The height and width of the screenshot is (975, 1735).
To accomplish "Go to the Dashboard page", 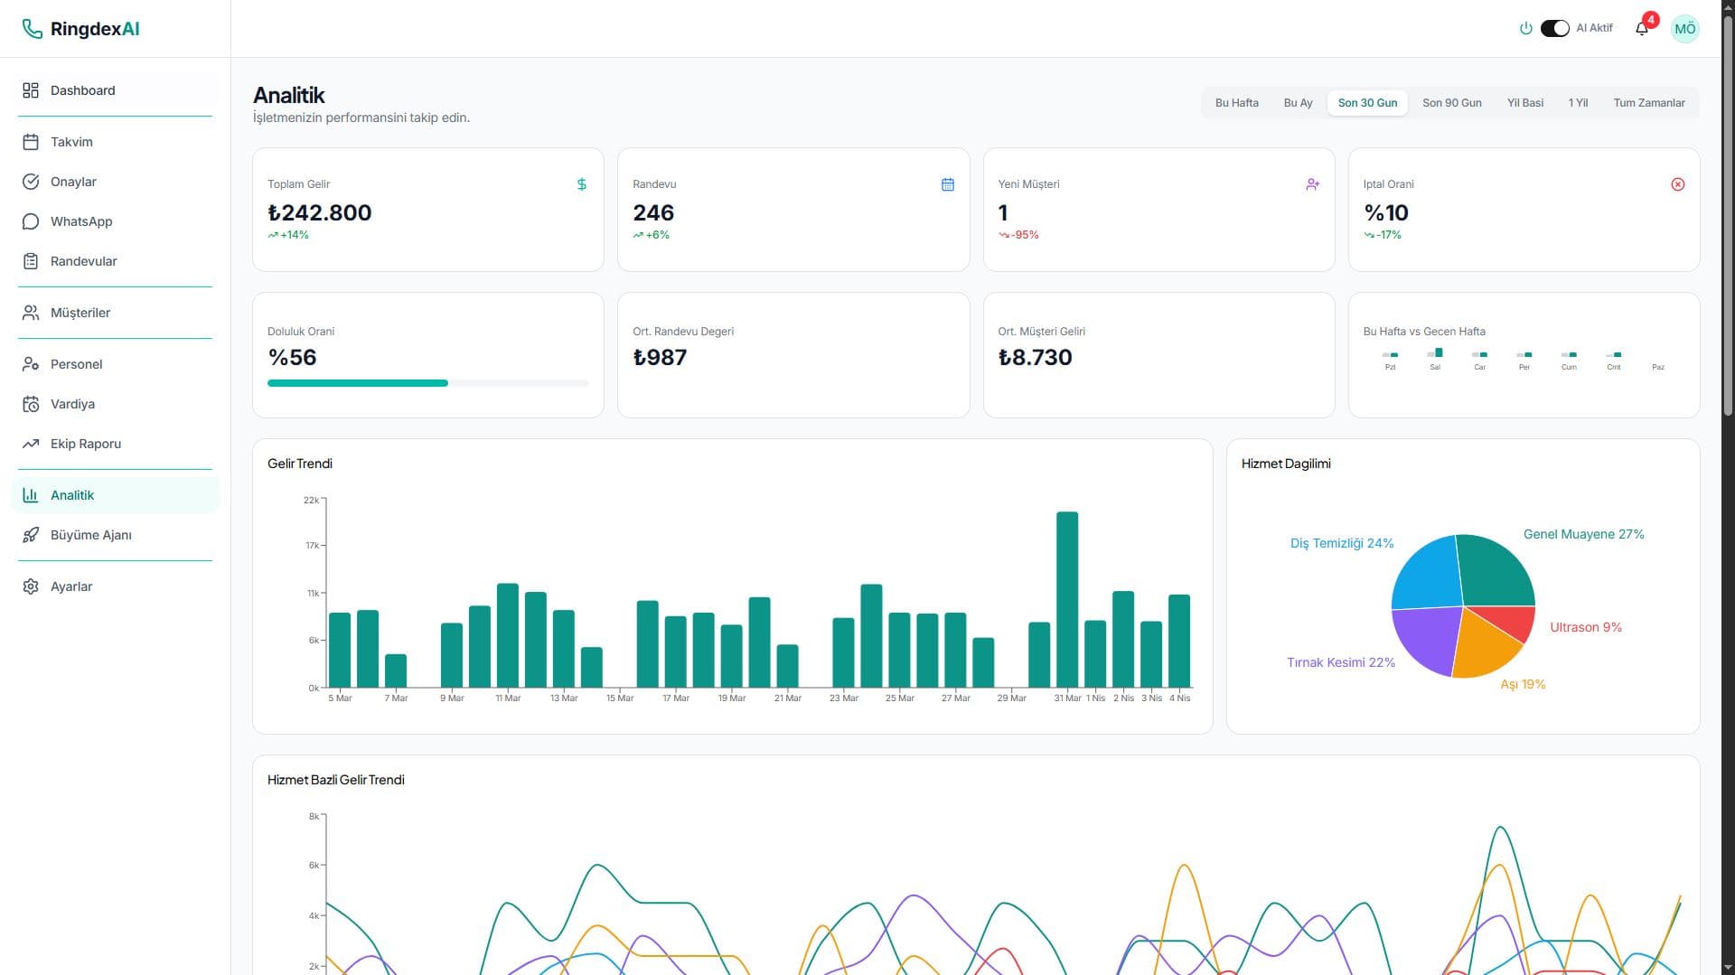I will (x=116, y=90).
